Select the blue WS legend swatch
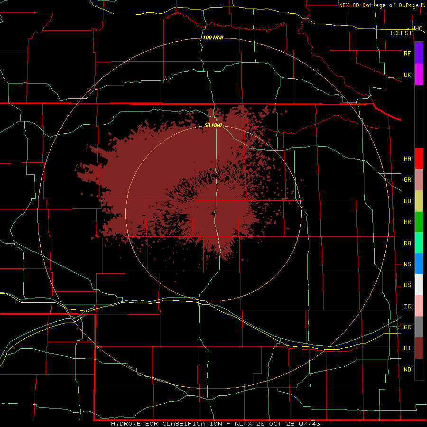This screenshot has height=427, width=427. (x=419, y=264)
